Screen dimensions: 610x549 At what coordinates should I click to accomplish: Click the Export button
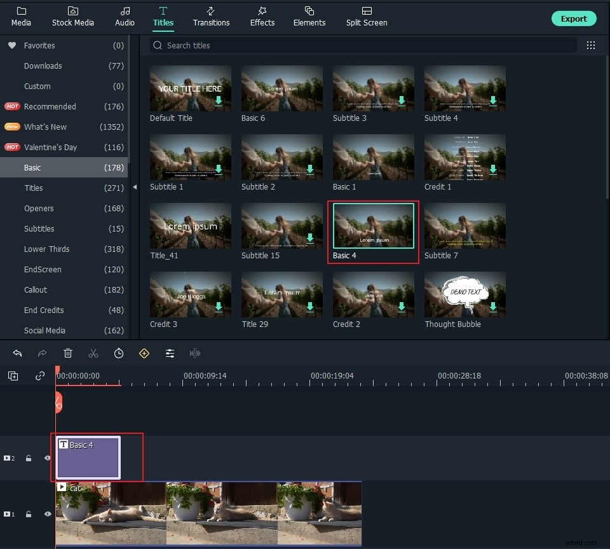[574, 18]
